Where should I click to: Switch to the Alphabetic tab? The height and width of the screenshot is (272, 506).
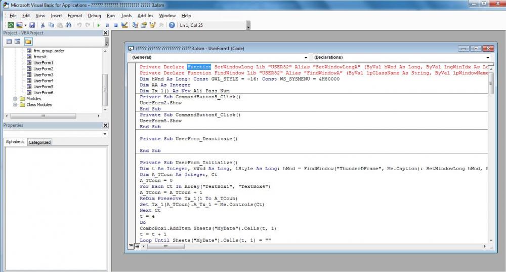coord(15,142)
